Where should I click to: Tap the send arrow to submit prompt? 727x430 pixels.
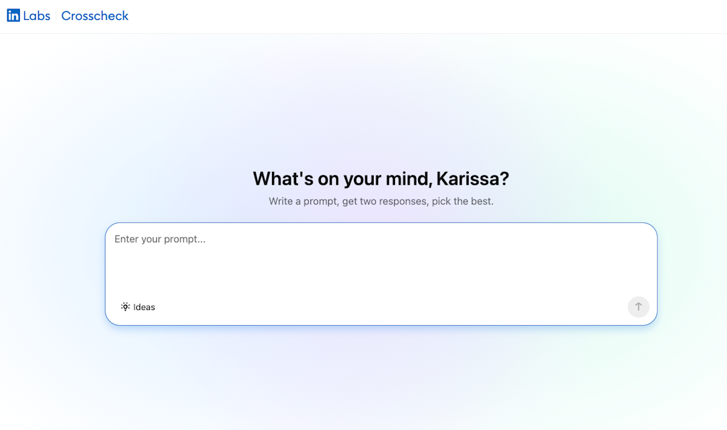coord(638,306)
